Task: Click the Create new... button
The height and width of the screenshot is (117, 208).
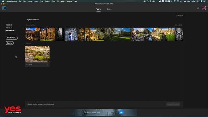Action: pos(12,38)
